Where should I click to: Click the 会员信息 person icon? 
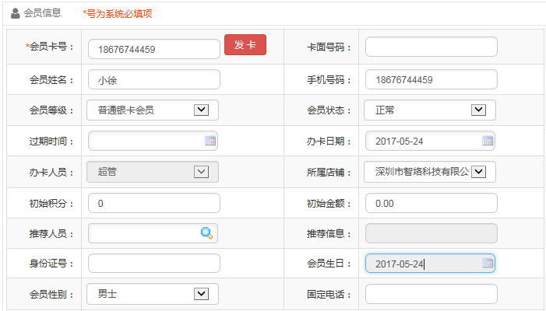(x=16, y=13)
